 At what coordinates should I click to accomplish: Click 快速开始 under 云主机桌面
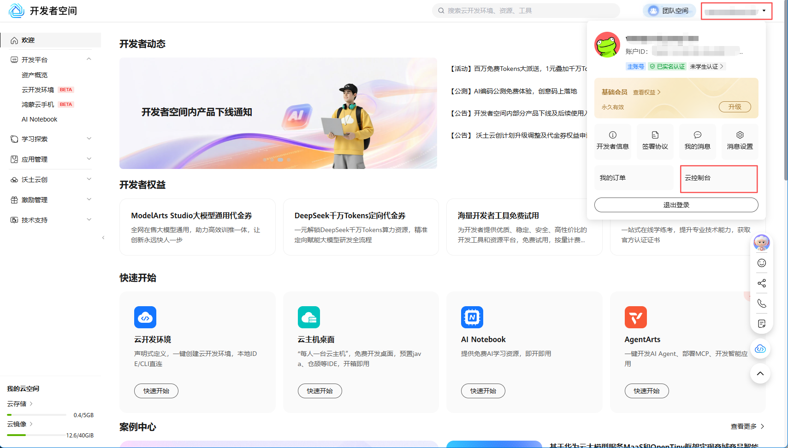point(320,391)
